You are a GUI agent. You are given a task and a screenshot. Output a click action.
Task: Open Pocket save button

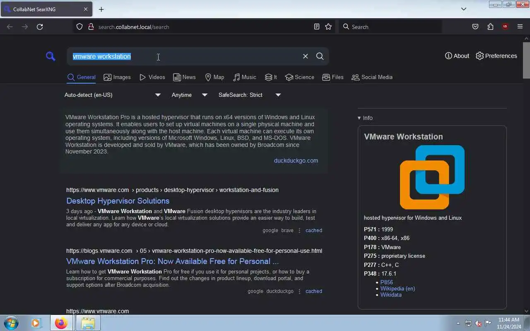point(475,27)
